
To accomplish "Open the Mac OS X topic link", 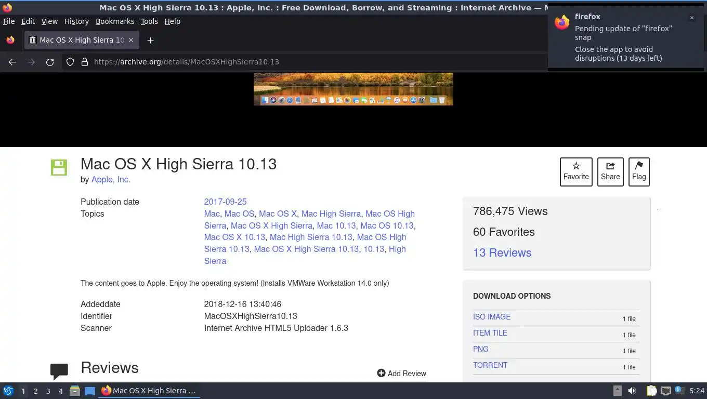I will [x=278, y=214].
